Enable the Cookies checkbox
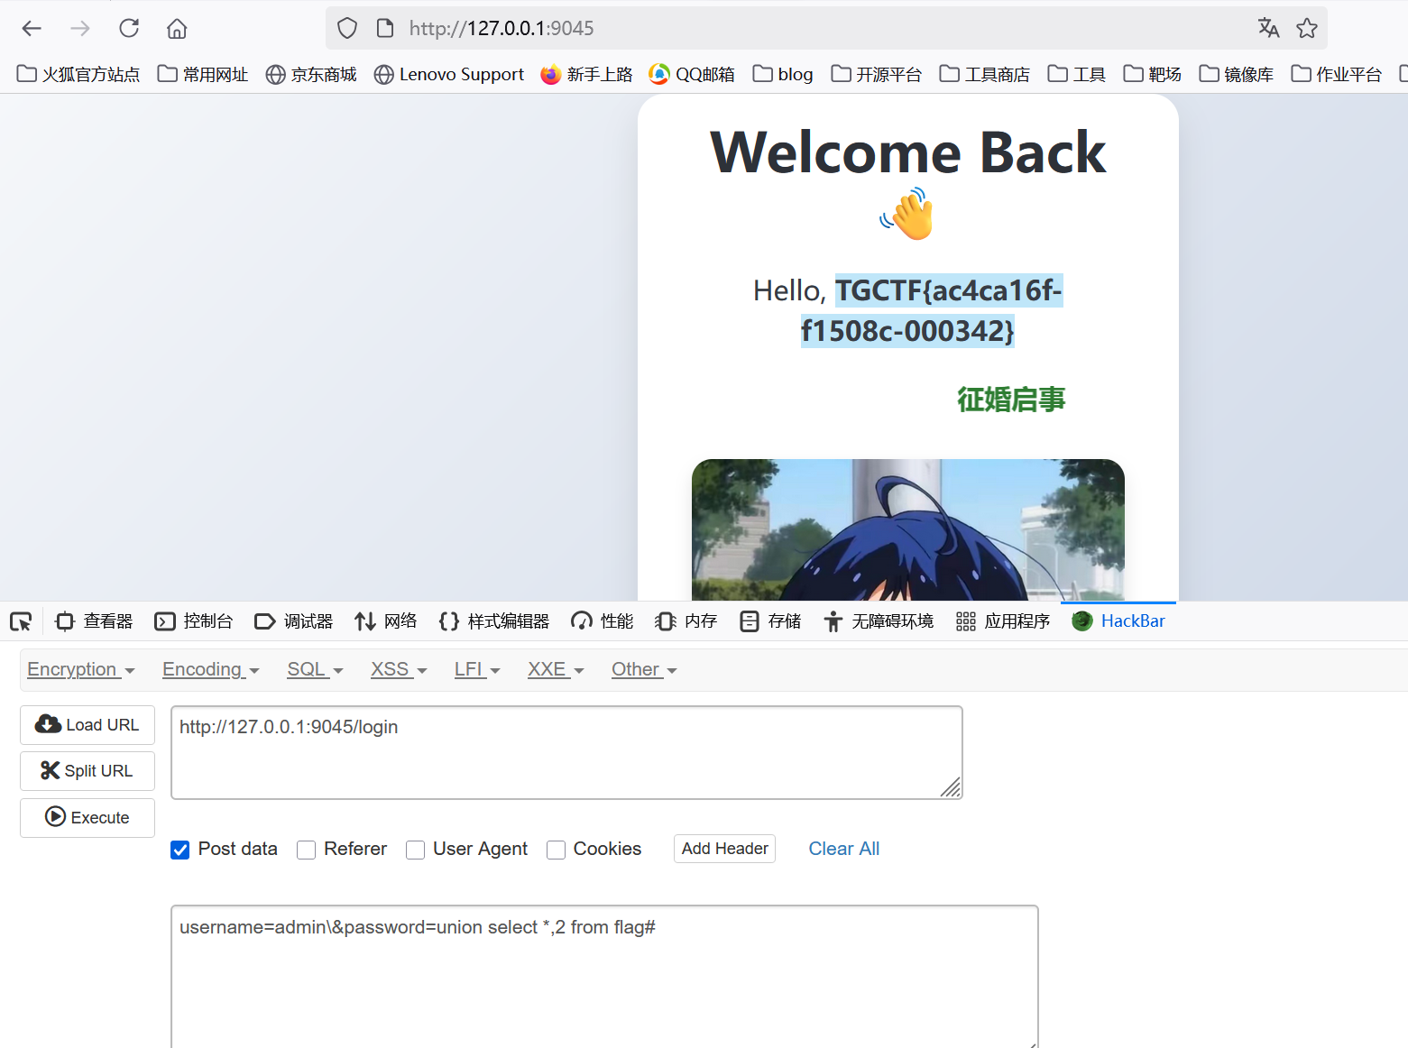The image size is (1408, 1048). [x=557, y=850]
